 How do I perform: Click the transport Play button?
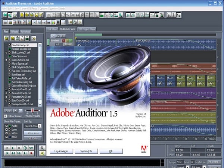click(x=13, y=148)
